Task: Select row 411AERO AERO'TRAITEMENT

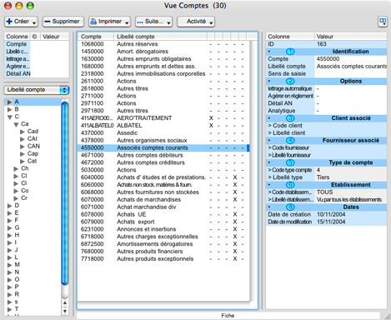Action: (163, 118)
